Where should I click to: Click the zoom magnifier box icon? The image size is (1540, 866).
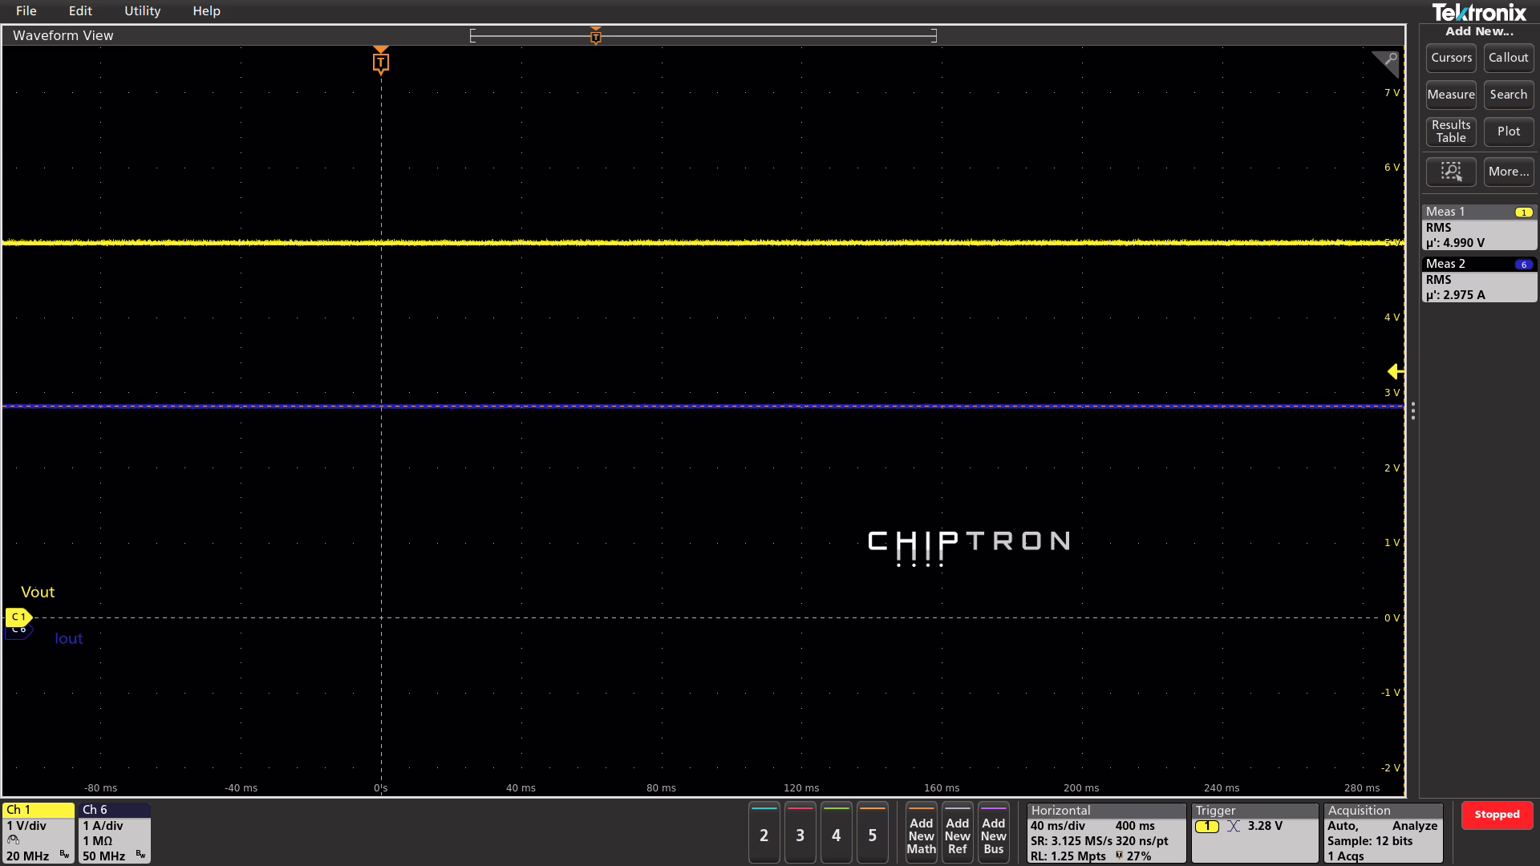pos(1450,172)
